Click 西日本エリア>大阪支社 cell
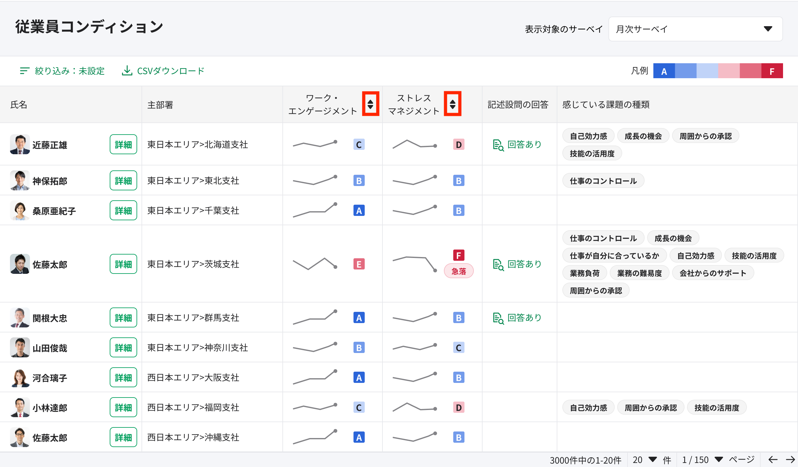Viewport: 798px width, 467px height. pyautogui.click(x=212, y=378)
